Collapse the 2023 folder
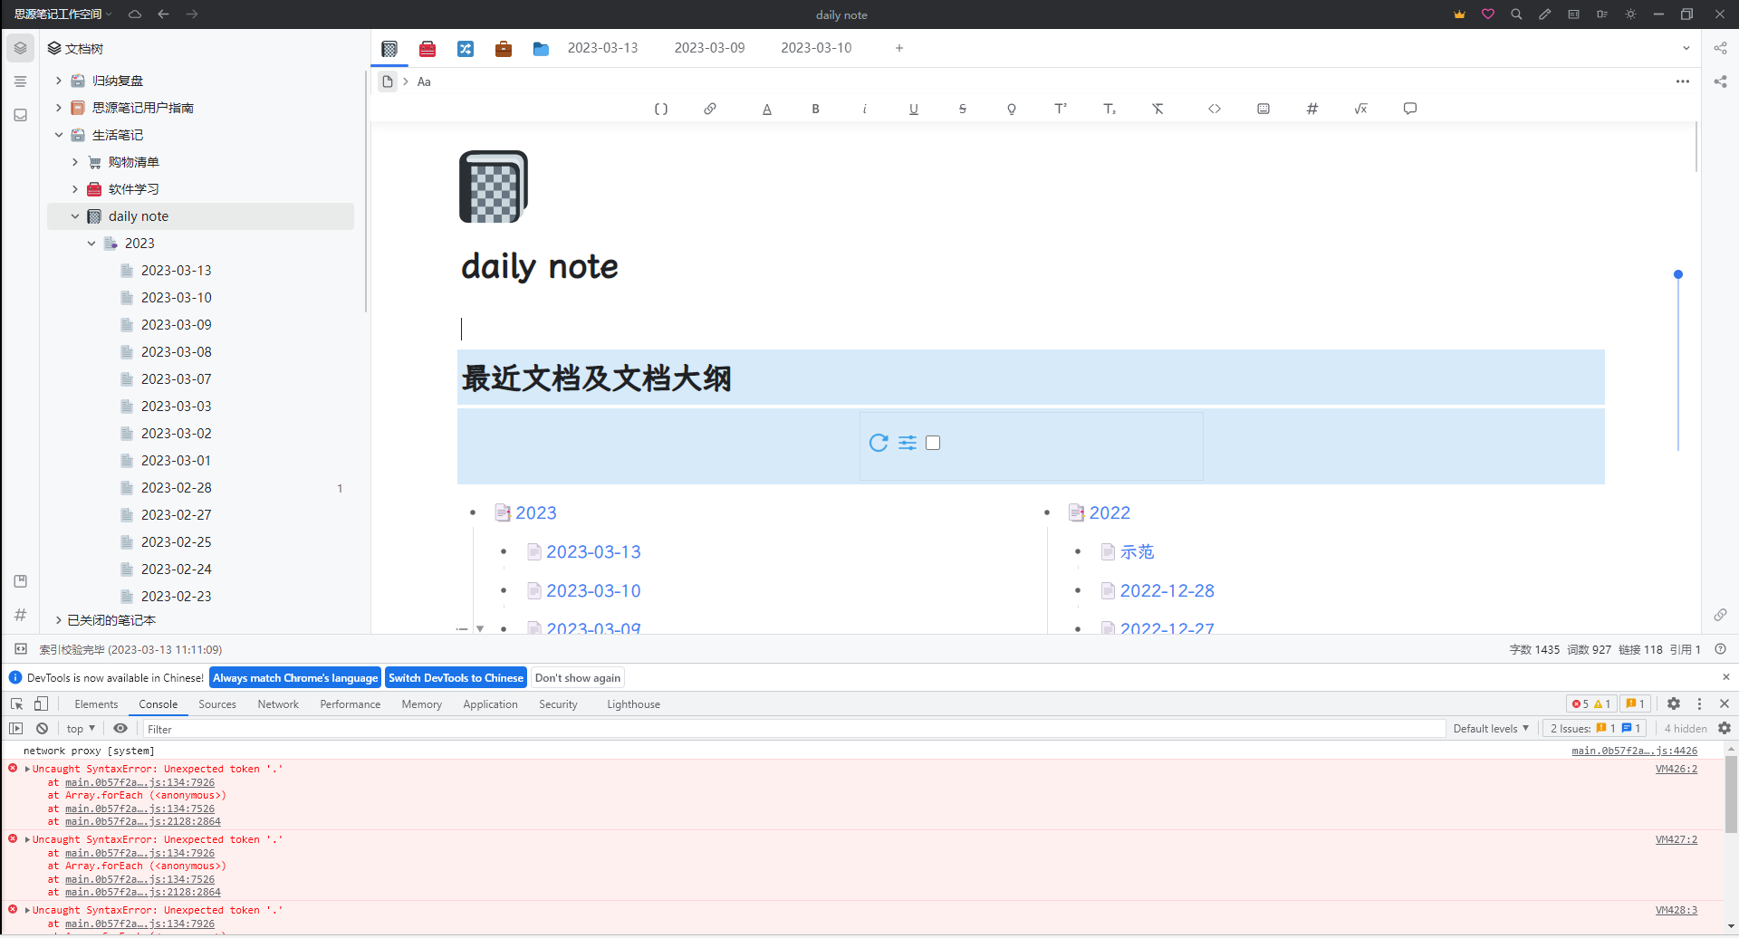This screenshot has height=938, width=1739. click(91, 244)
